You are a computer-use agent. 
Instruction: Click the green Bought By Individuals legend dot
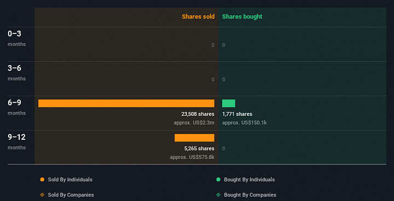(x=218, y=180)
